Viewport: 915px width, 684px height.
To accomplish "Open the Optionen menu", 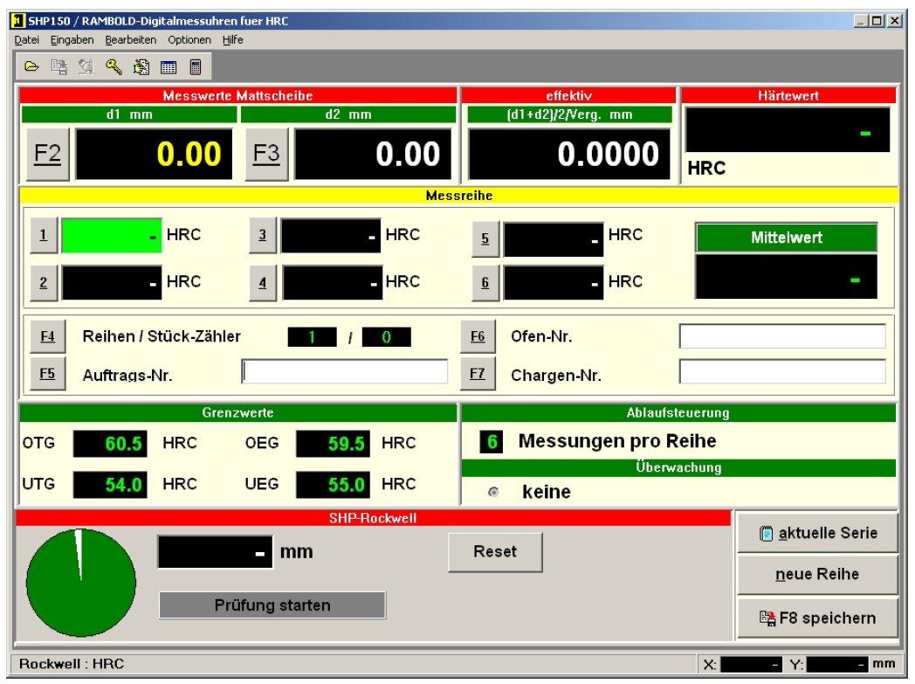I will click(189, 40).
